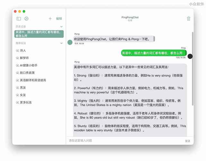
Task: Click the chat area vertical scrollbar
Action: [193, 69]
